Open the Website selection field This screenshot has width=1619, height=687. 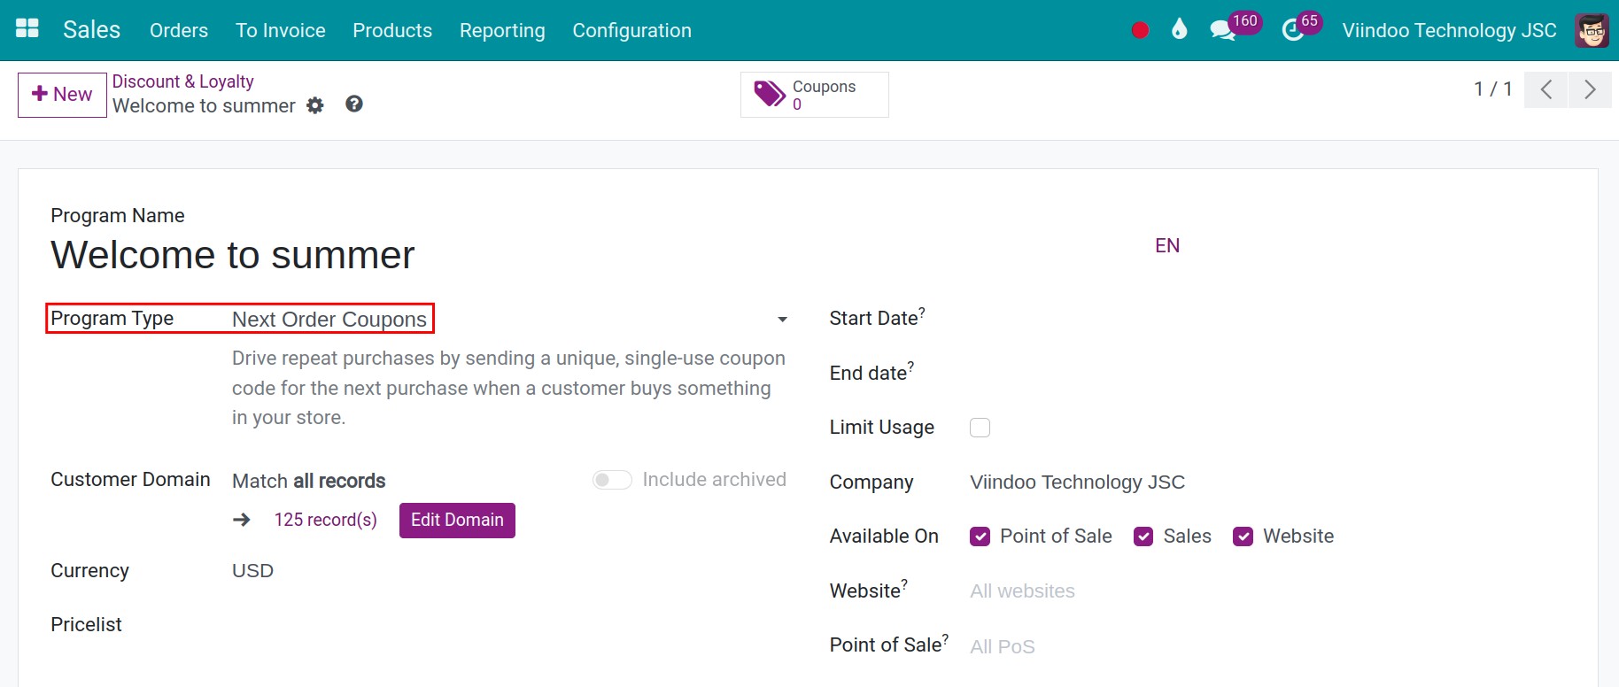1267,591
